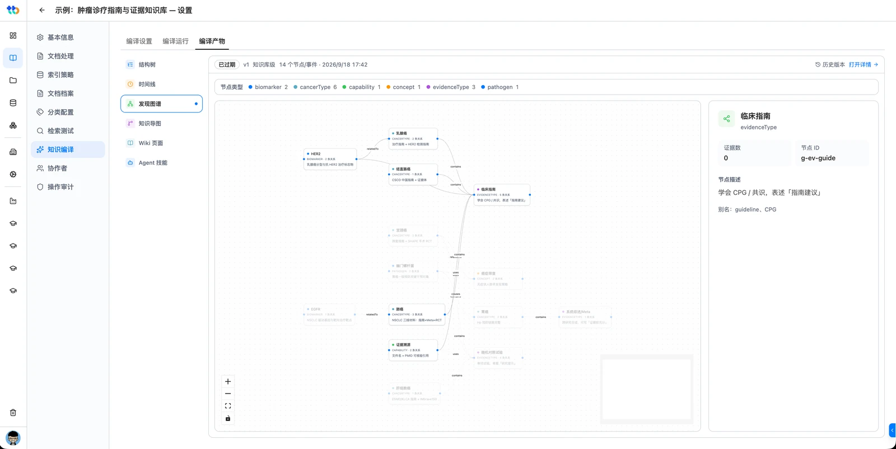Screen dimensions: 896x449
Task: Toggle the capability node type filter
Action: (x=361, y=87)
